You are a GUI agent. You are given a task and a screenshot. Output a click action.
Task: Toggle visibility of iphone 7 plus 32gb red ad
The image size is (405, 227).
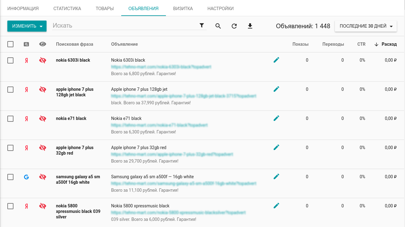[x=43, y=148]
